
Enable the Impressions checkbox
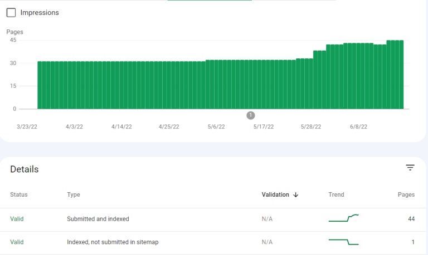click(x=11, y=13)
